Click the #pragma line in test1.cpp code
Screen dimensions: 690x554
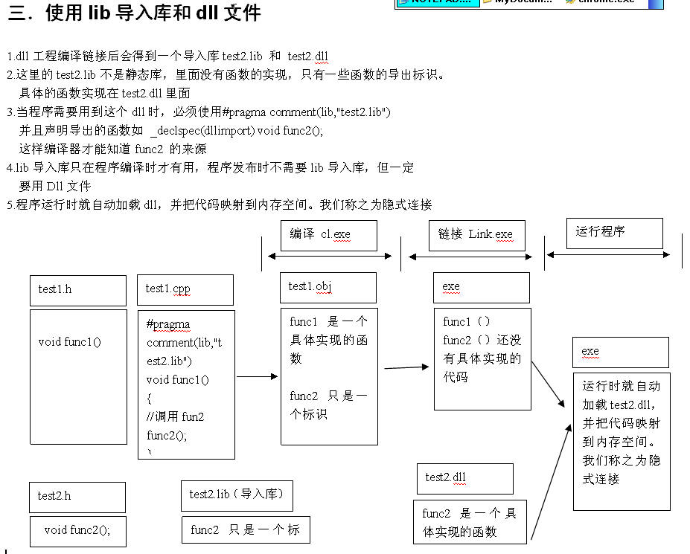tap(168, 324)
